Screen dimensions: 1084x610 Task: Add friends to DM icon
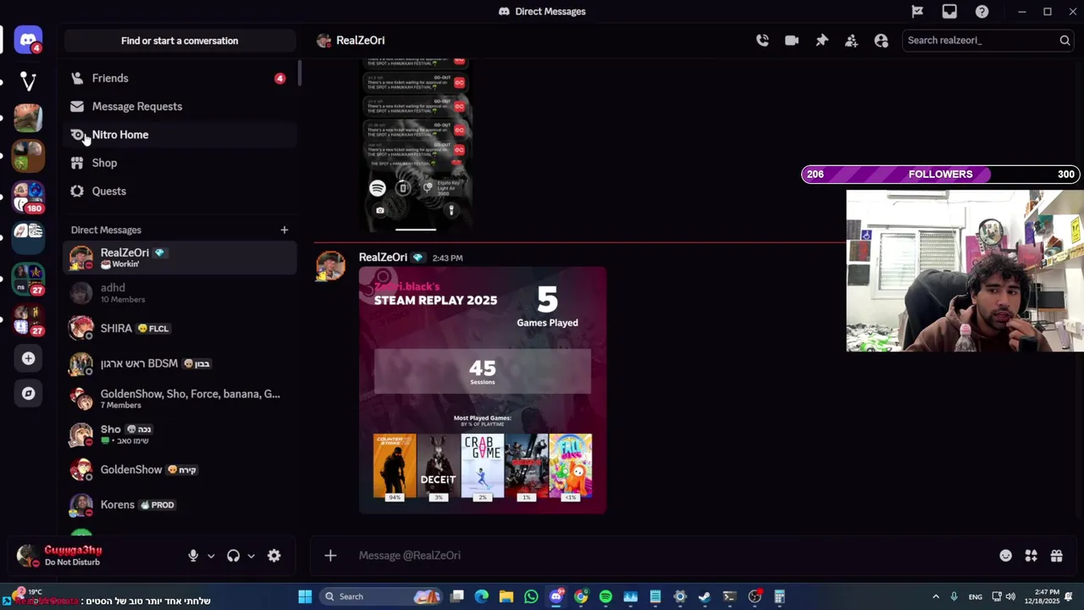pos(851,40)
